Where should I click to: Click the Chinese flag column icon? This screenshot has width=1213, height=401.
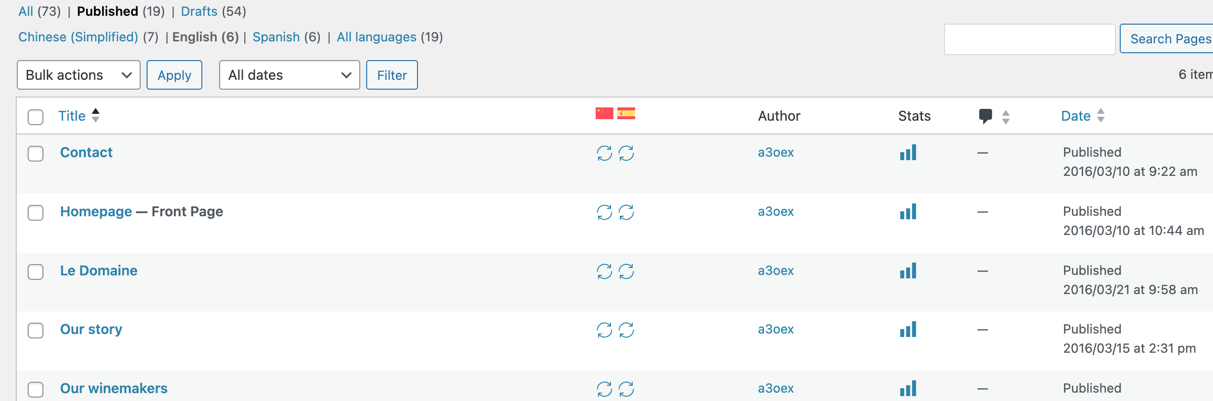click(x=604, y=113)
